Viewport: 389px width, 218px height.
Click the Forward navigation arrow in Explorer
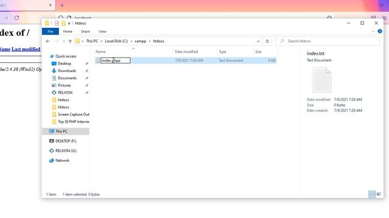point(57,41)
